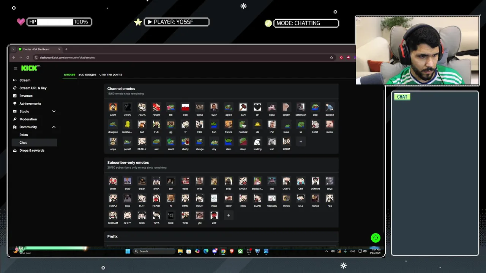Viewport: 486px width, 273px height.
Task: Select the ANGER subscriber emote
Action: [x=243, y=181]
